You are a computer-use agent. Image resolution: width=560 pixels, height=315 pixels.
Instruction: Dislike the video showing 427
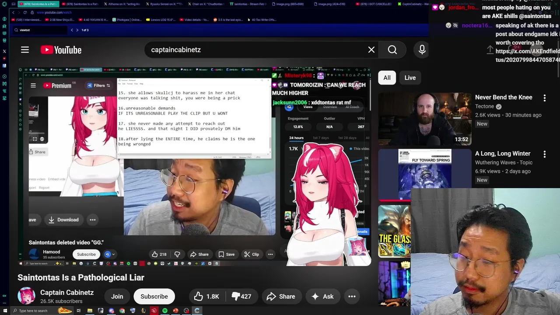point(241,297)
